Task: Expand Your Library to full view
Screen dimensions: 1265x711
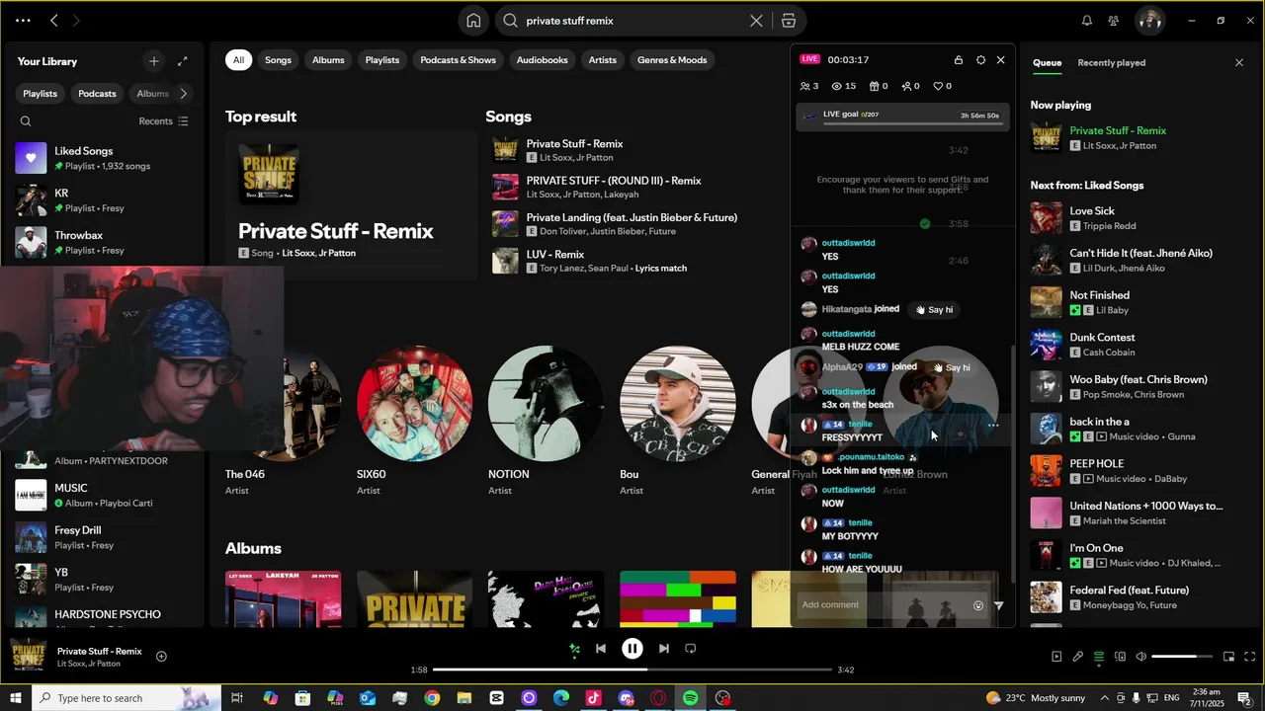Action: (x=183, y=61)
